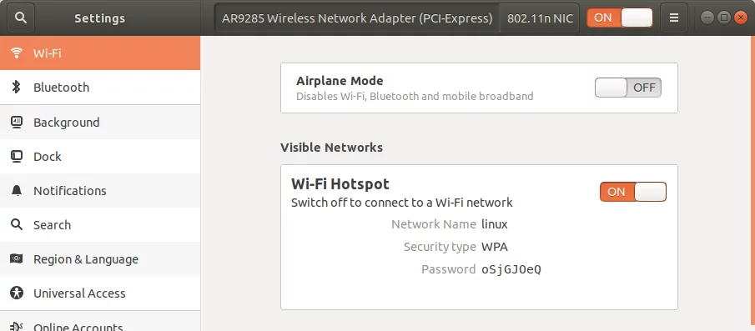Click the Dock icon in sidebar
The height and width of the screenshot is (331, 755).
click(17, 157)
